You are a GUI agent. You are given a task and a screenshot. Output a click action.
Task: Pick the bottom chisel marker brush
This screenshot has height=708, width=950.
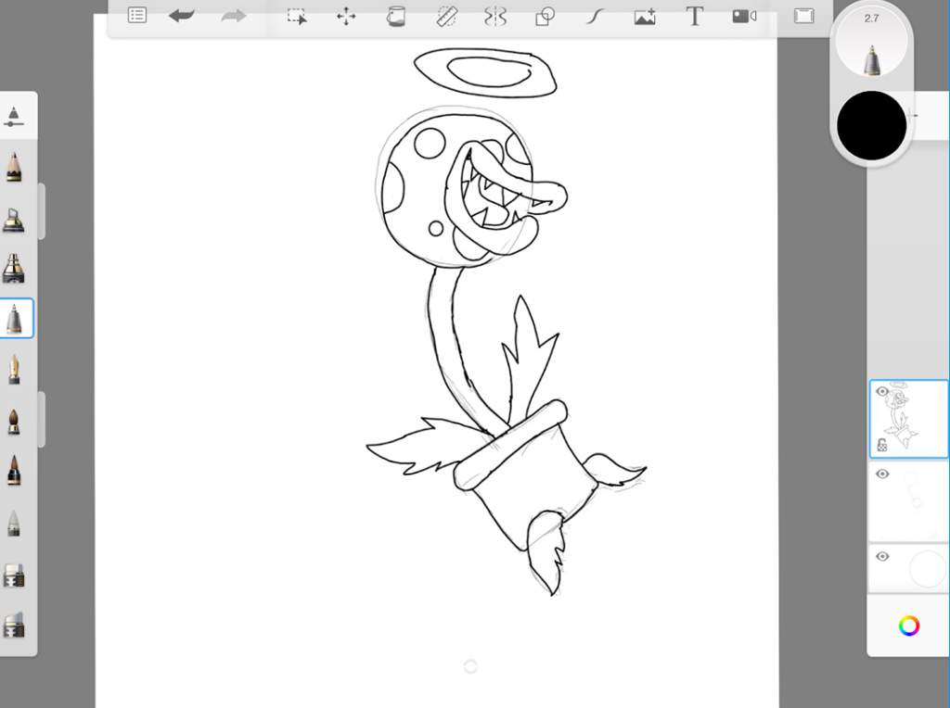(x=14, y=626)
